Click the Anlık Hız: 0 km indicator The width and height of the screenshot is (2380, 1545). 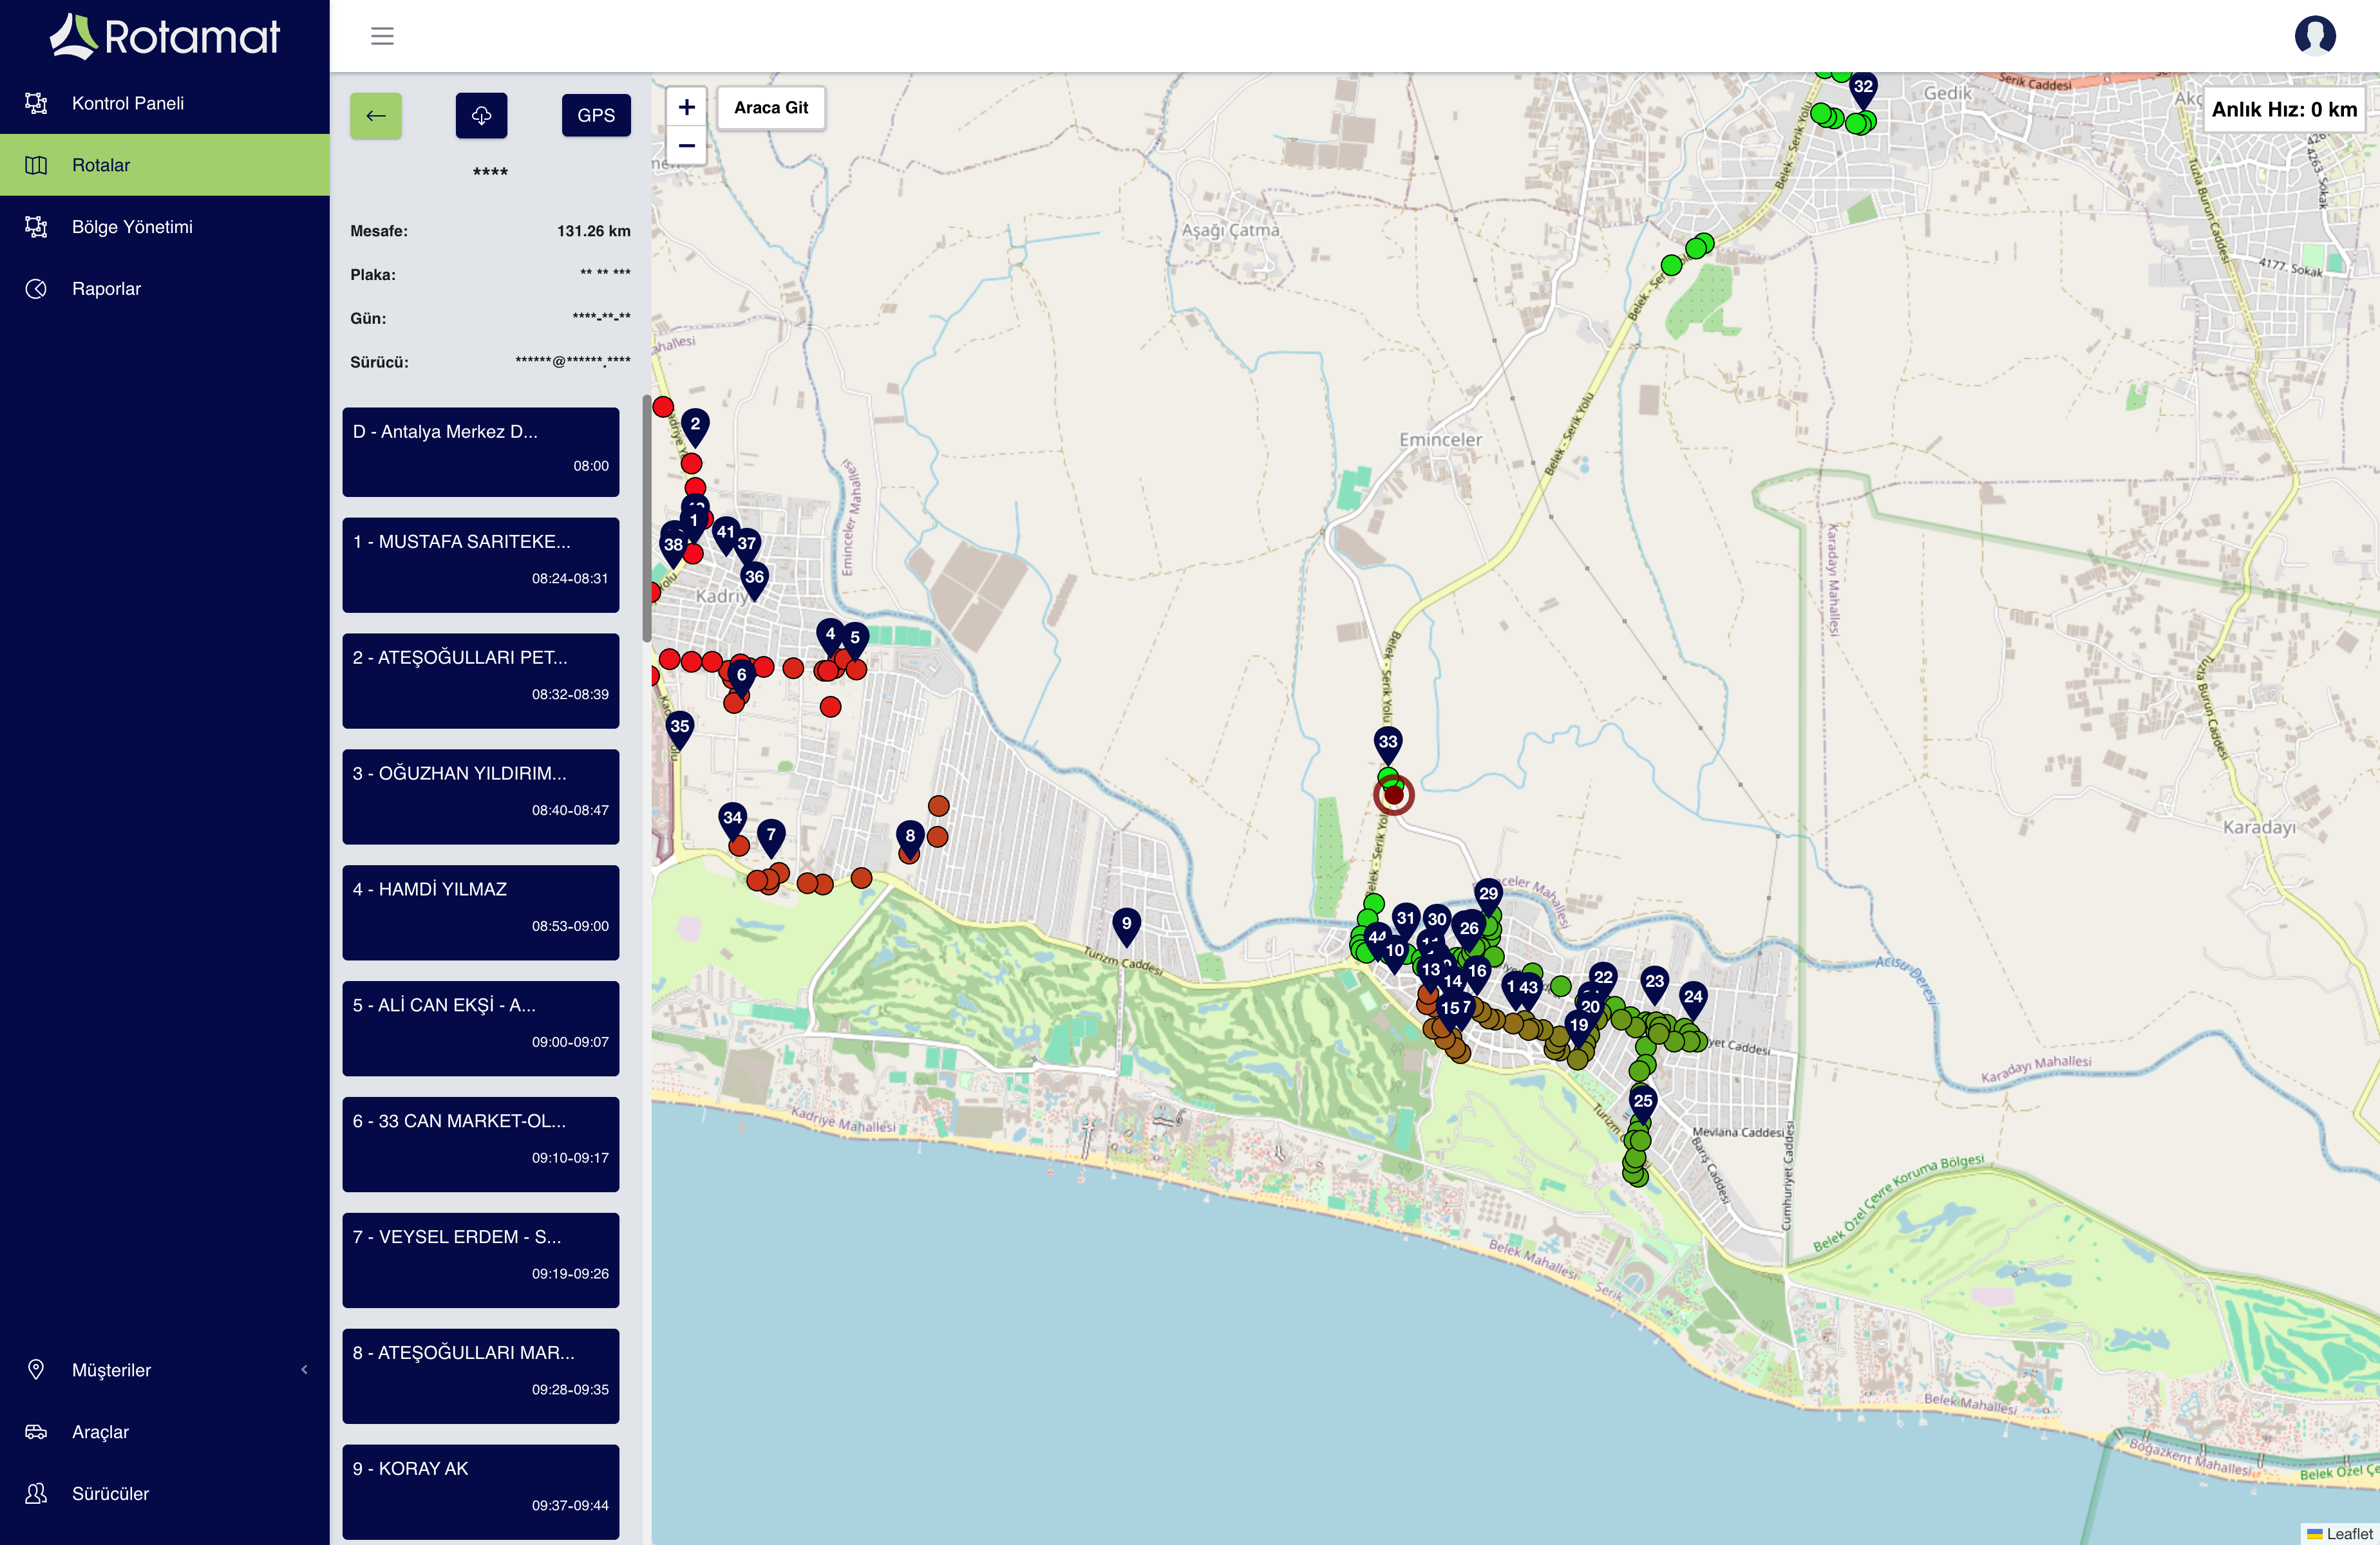click(x=2284, y=110)
